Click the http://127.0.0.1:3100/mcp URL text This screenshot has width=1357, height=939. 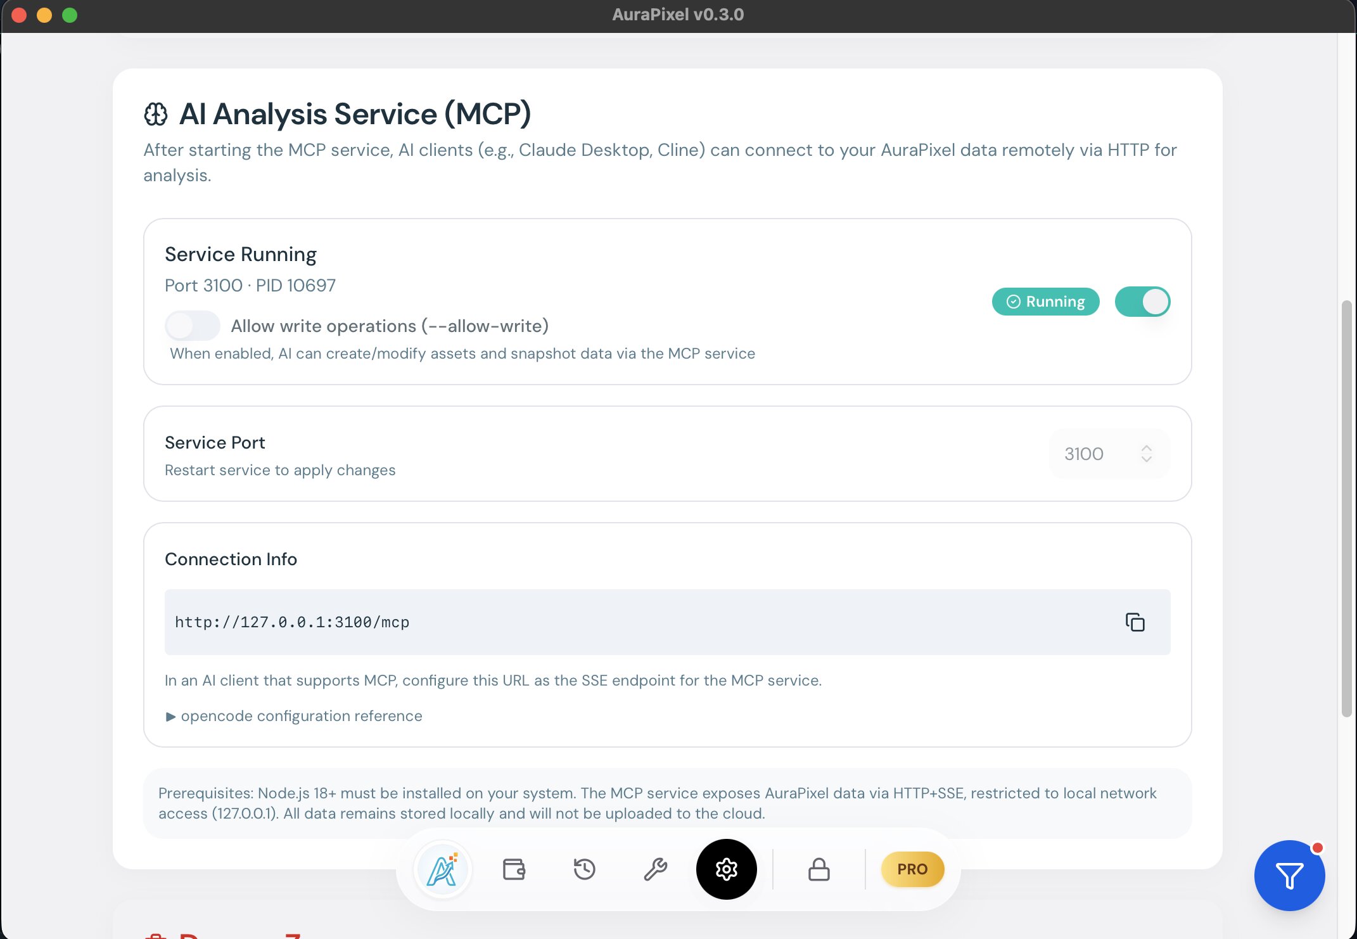pos(292,622)
